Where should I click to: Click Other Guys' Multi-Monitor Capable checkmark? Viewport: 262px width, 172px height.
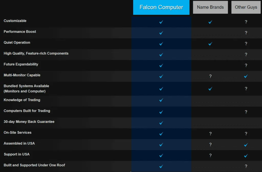tap(246, 76)
